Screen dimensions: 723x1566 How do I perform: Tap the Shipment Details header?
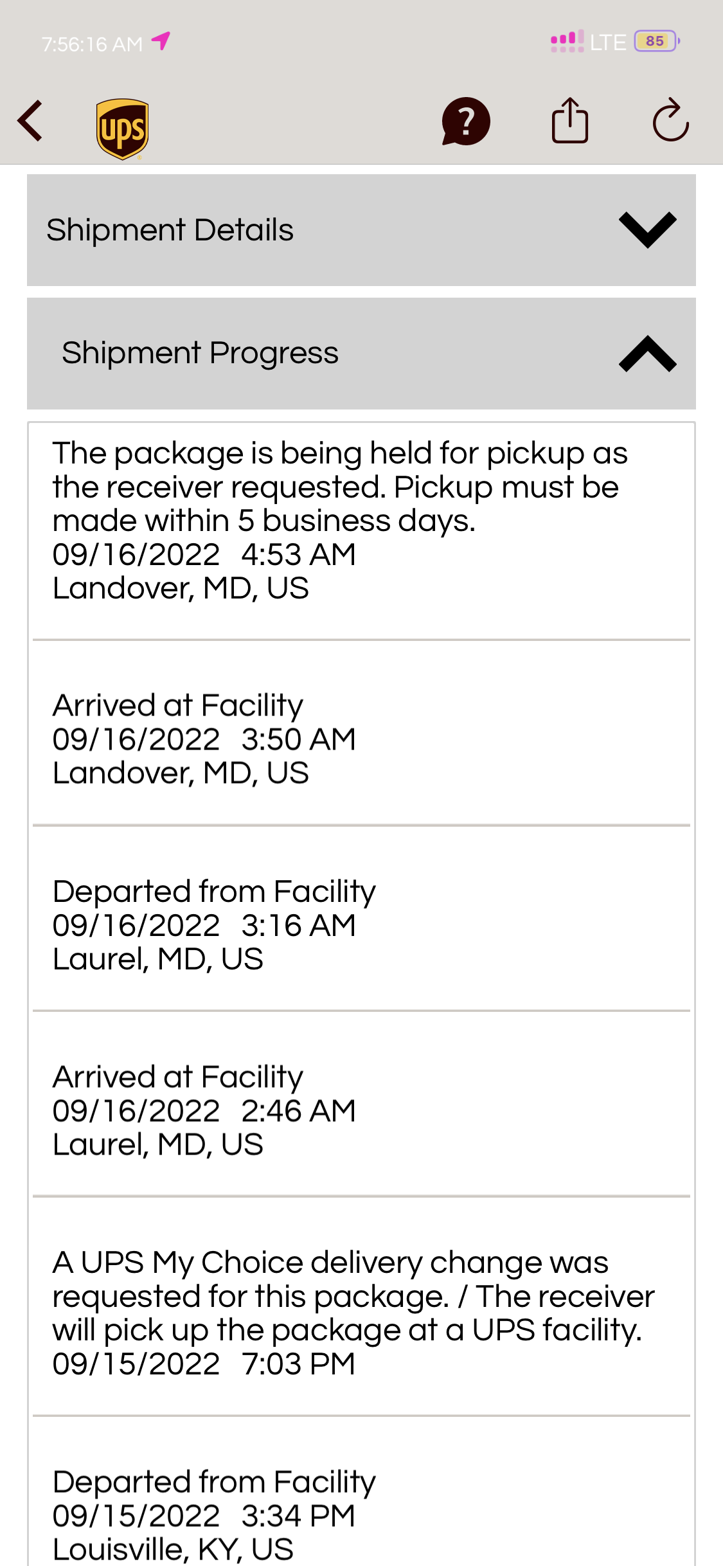point(361,230)
